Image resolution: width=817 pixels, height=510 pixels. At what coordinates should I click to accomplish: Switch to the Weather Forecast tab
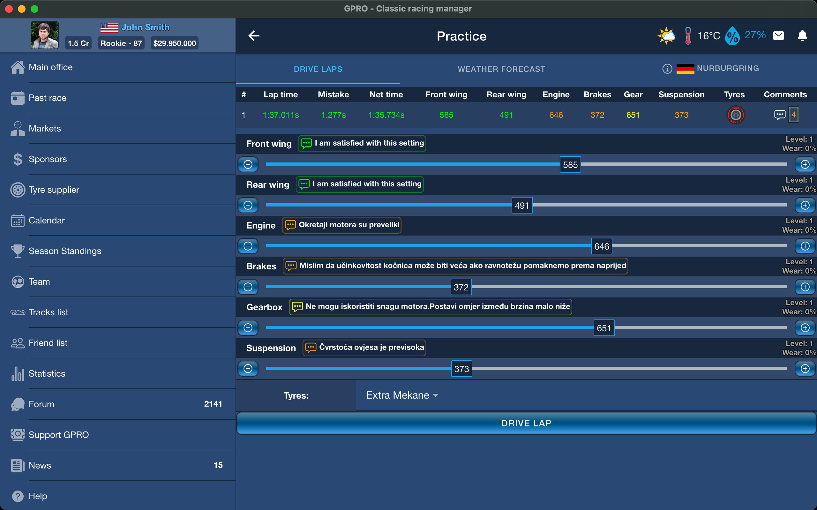(501, 69)
